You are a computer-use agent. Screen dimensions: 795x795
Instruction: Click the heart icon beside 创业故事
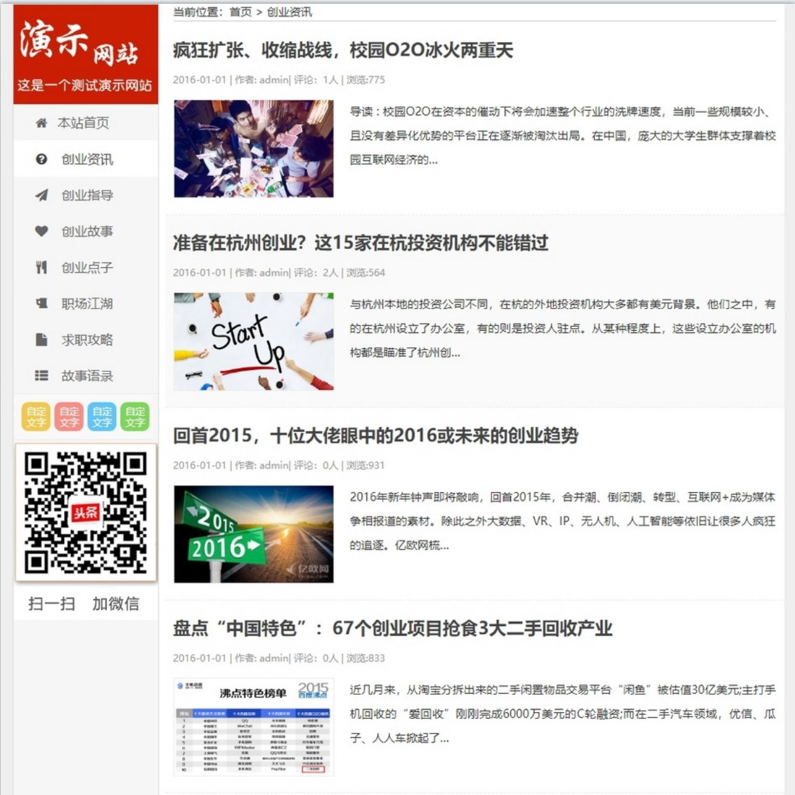(41, 231)
